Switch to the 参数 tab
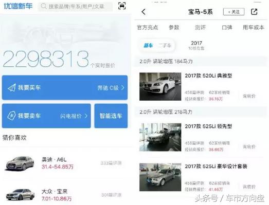 (174, 27)
